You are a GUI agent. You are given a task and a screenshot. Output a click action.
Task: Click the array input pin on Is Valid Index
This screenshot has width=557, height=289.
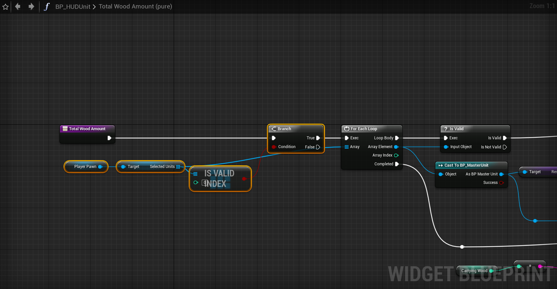pyautogui.click(x=195, y=174)
